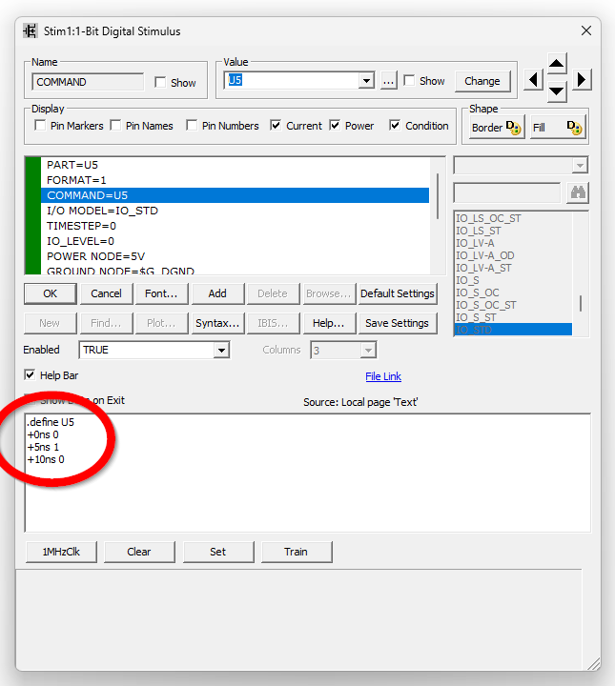Viewport: 615px width, 686px height.
Task: Expand the Value combo box dropdown
Action: pyautogui.click(x=366, y=81)
